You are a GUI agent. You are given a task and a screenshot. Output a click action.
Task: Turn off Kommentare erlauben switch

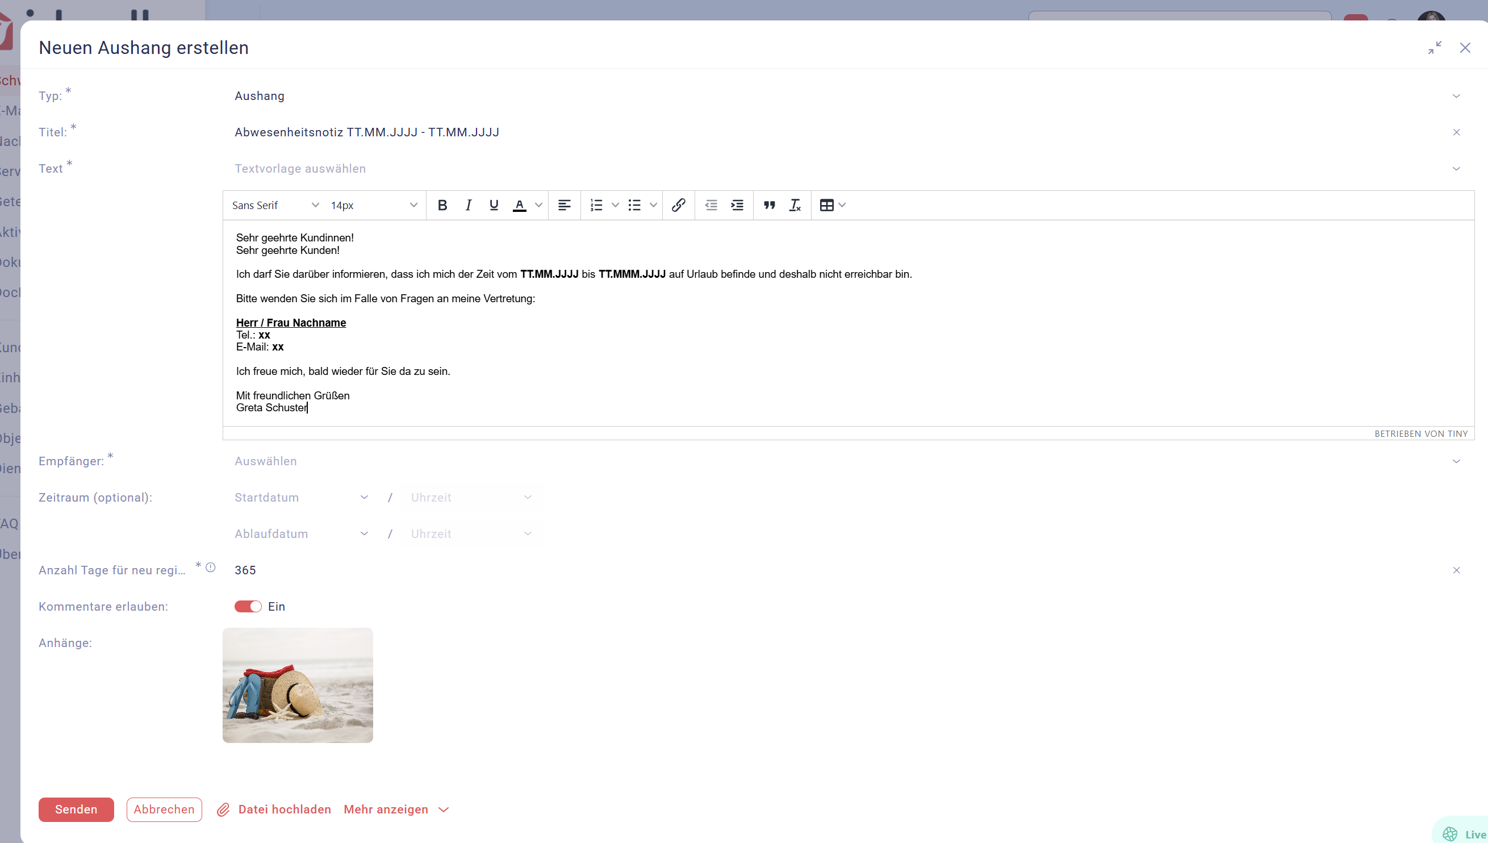tap(248, 606)
